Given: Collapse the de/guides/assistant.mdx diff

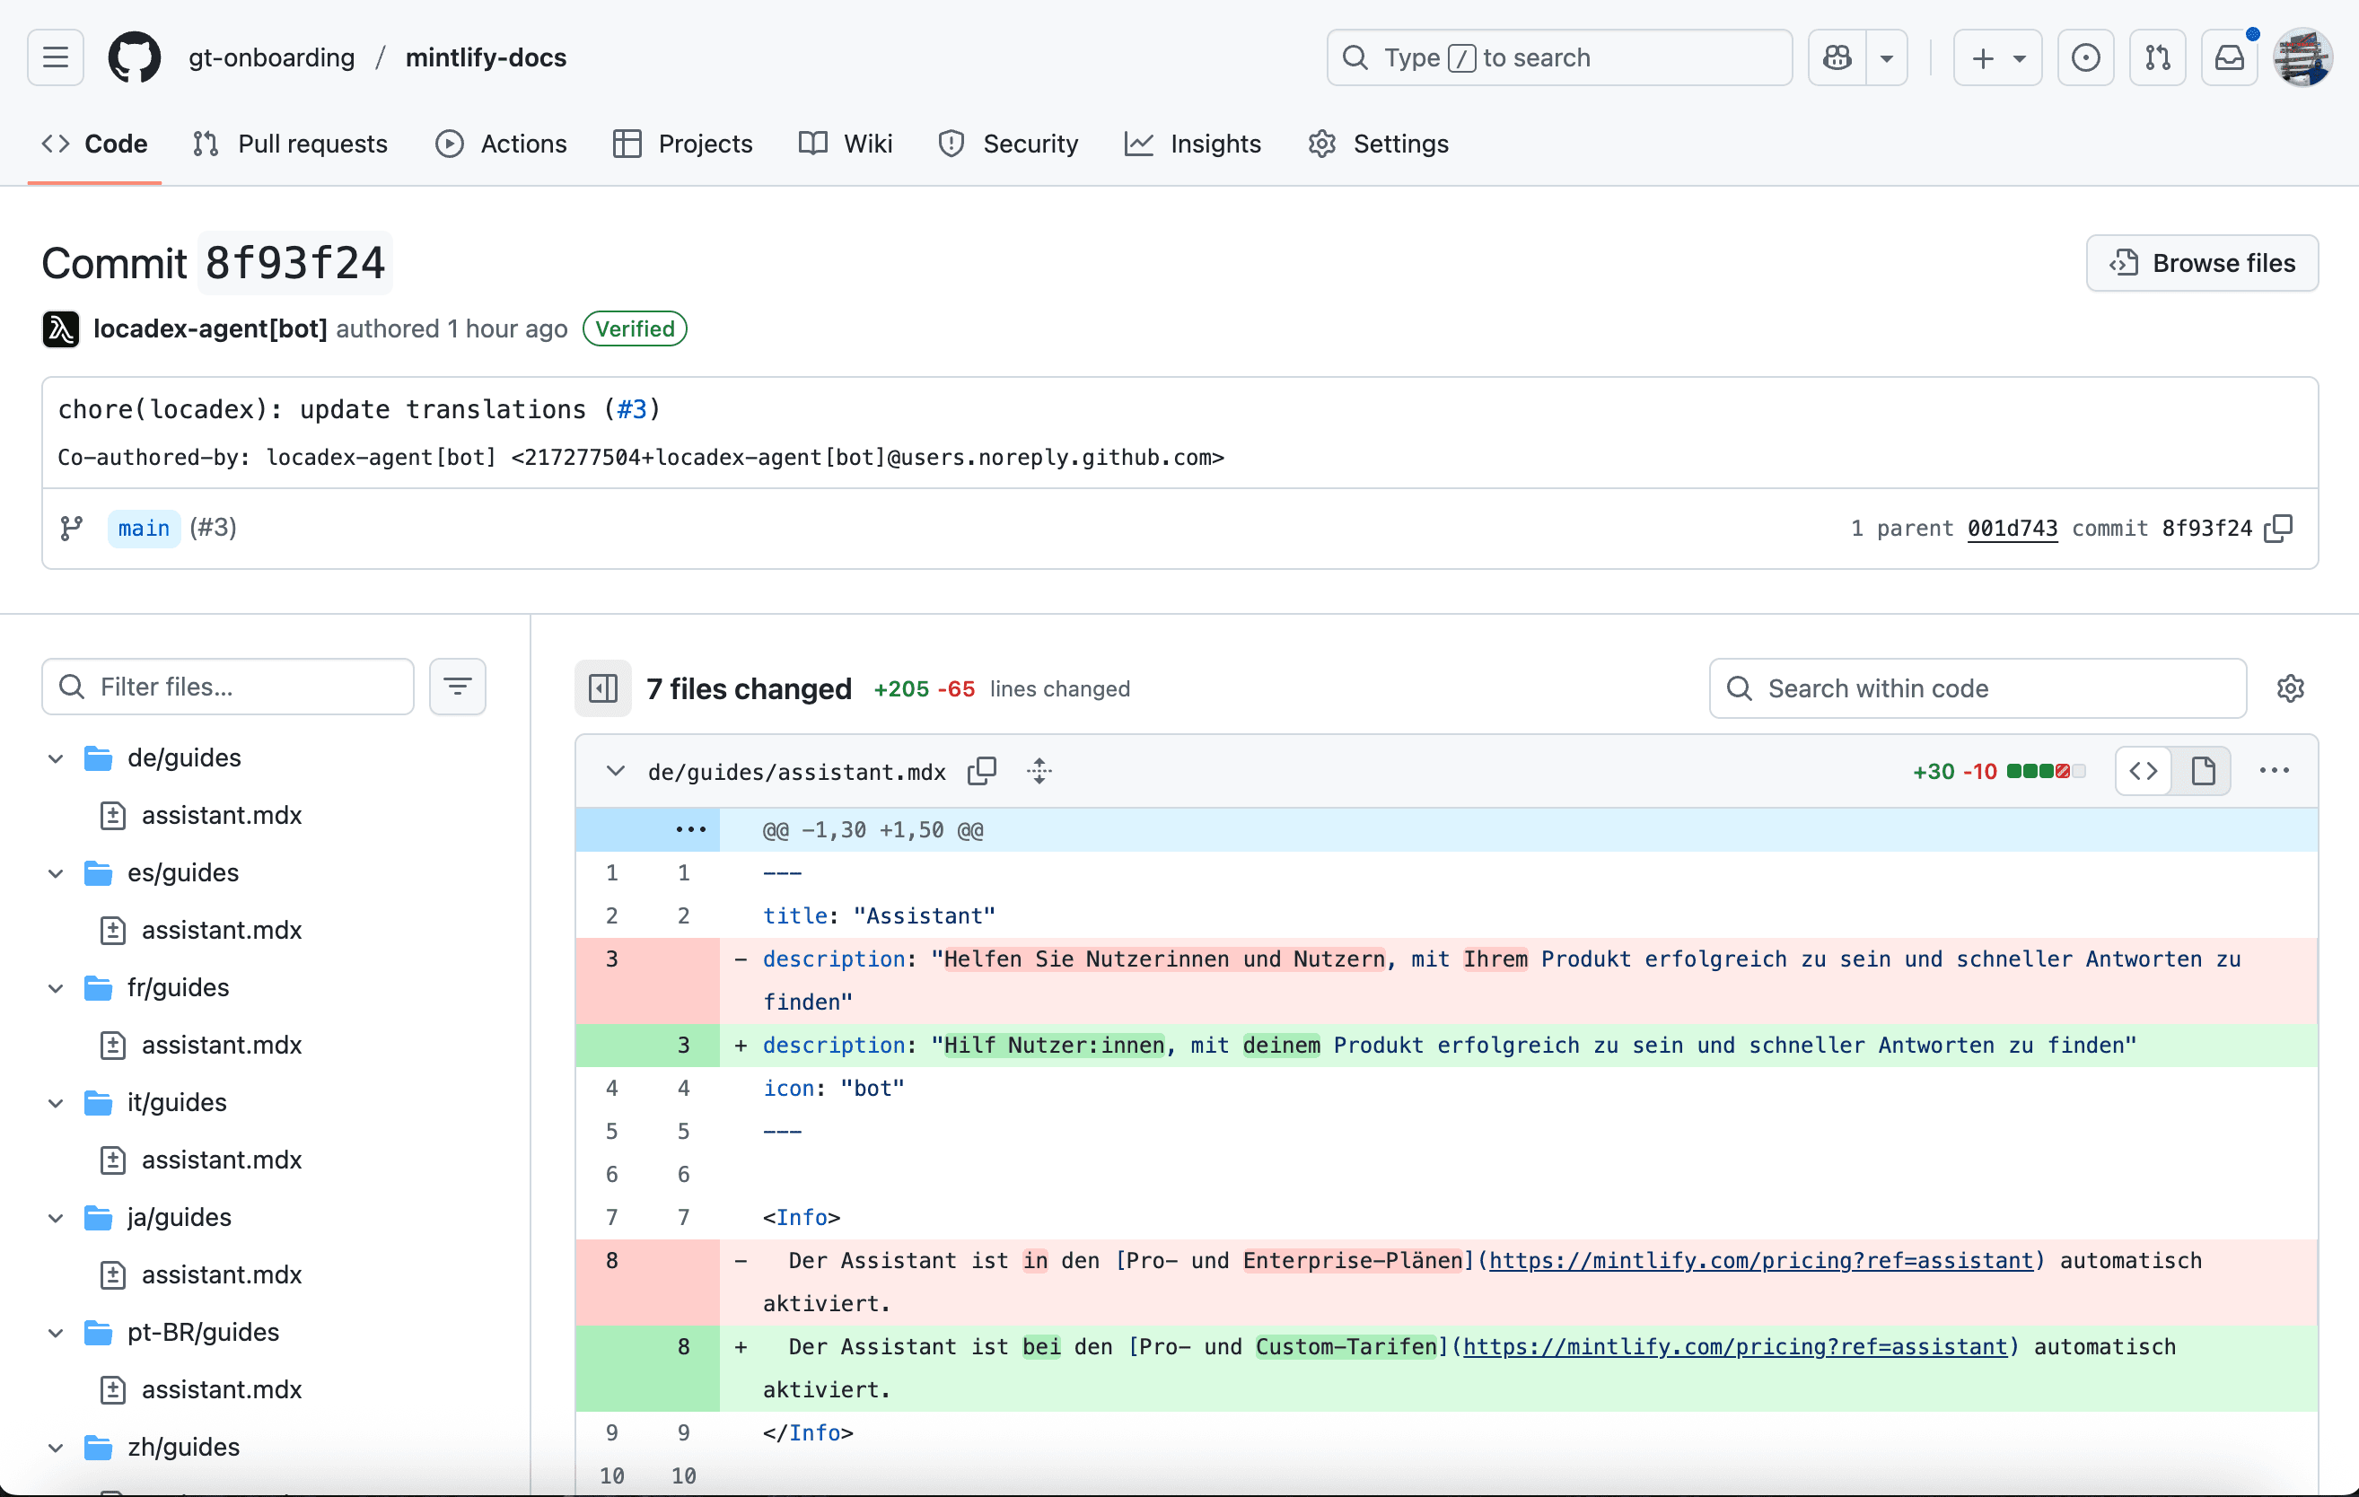Looking at the screenshot, I should coord(615,771).
